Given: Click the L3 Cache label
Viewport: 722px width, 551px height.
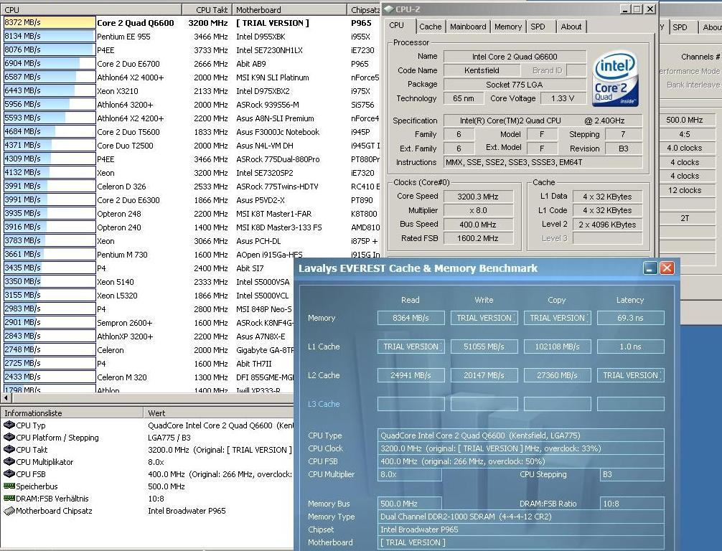Looking at the screenshot, I should [324, 404].
